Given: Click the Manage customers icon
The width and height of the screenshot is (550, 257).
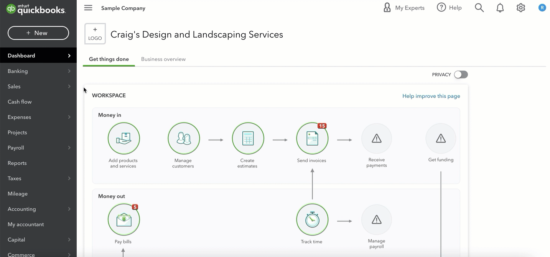Looking at the screenshot, I should tap(184, 138).
